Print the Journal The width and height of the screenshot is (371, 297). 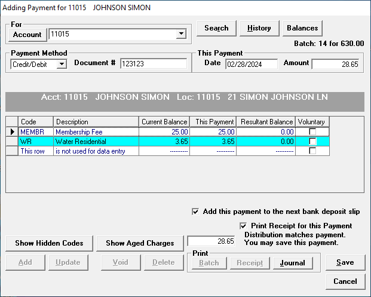click(x=293, y=263)
